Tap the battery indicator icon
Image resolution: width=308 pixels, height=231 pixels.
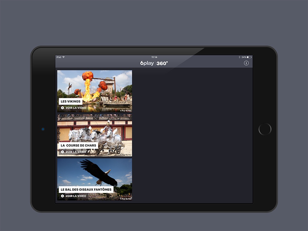pyautogui.click(x=249, y=57)
